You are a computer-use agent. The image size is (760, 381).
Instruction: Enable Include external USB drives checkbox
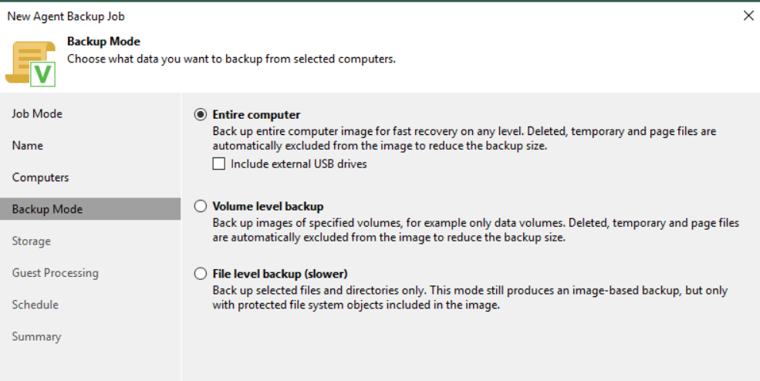coord(219,164)
